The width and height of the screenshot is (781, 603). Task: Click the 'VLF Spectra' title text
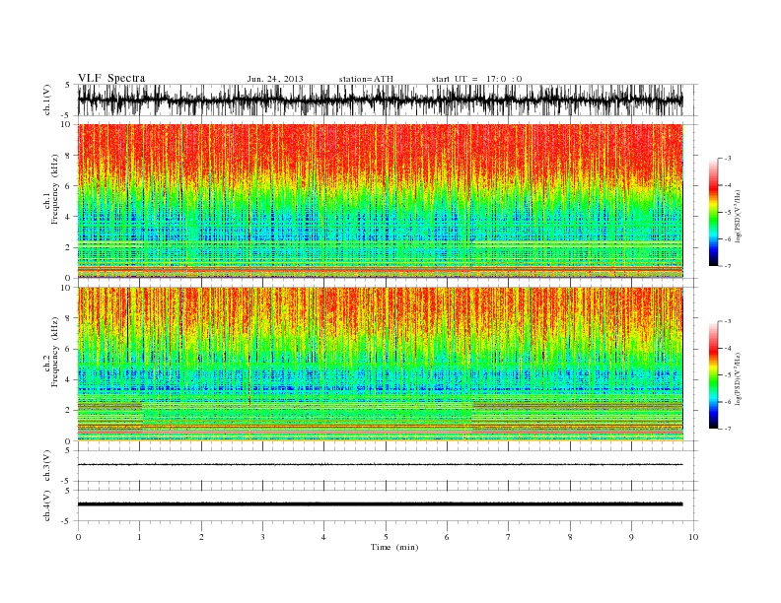[111, 78]
